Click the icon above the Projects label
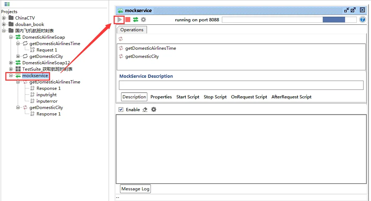 [7, 4]
